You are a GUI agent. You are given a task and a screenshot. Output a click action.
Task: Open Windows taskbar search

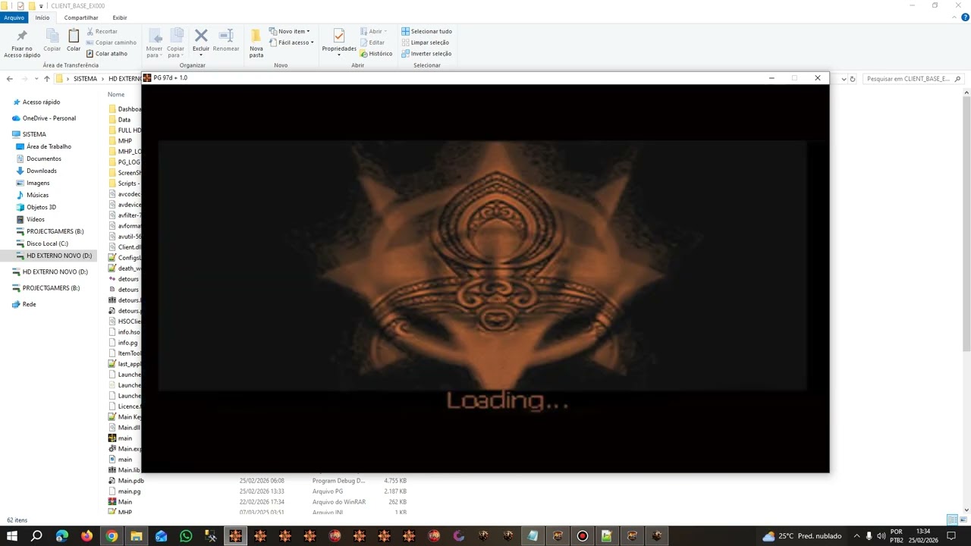36,536
